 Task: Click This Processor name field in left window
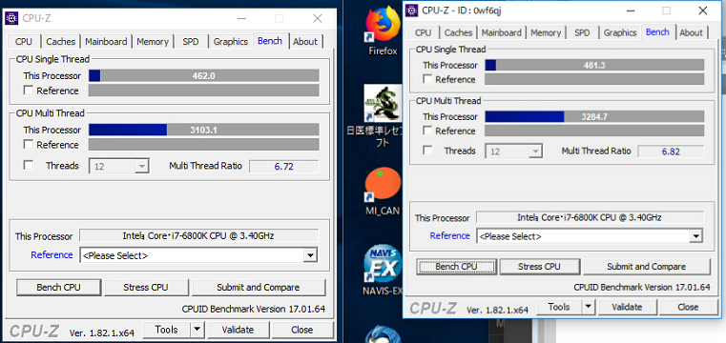coord(199,235)
